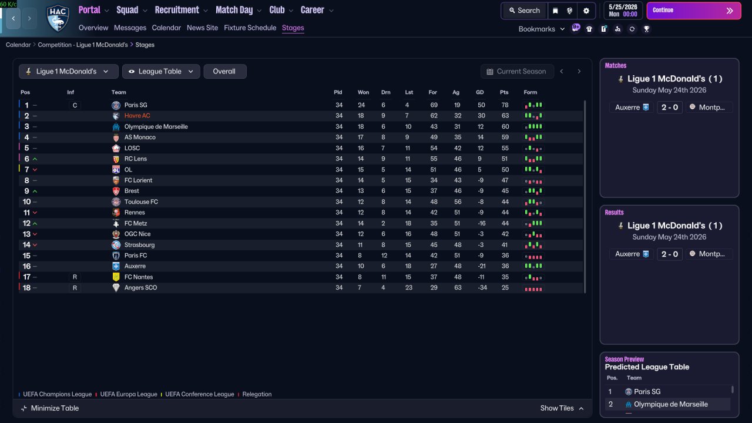
Task: Open the Portal main menu
Action: (x=89, y=10)
